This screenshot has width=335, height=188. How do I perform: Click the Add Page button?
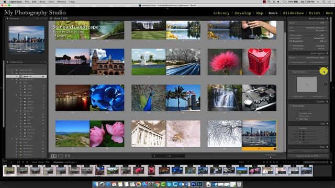coord(298,97)
